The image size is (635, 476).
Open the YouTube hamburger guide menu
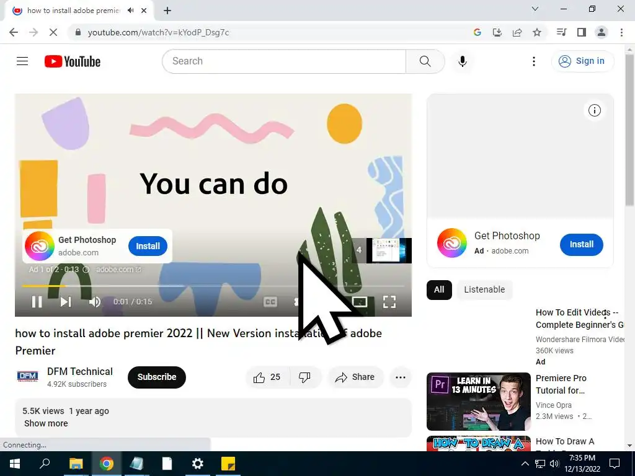(x=22, y=61)
